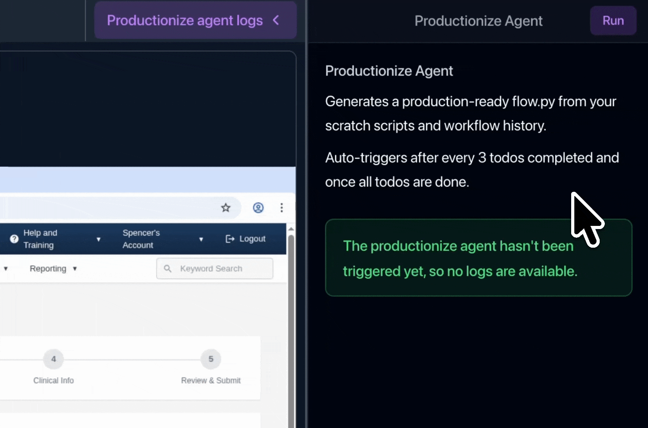Select step 4 Clinical Info
Image resolution: width=648 pixels, height=428 pixels.
coord(53,359)
